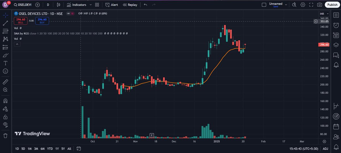Image resolution: width=341 pixels, height=153 pixels.
Task: Select the text annotation tool
Action: pos(5,63)
